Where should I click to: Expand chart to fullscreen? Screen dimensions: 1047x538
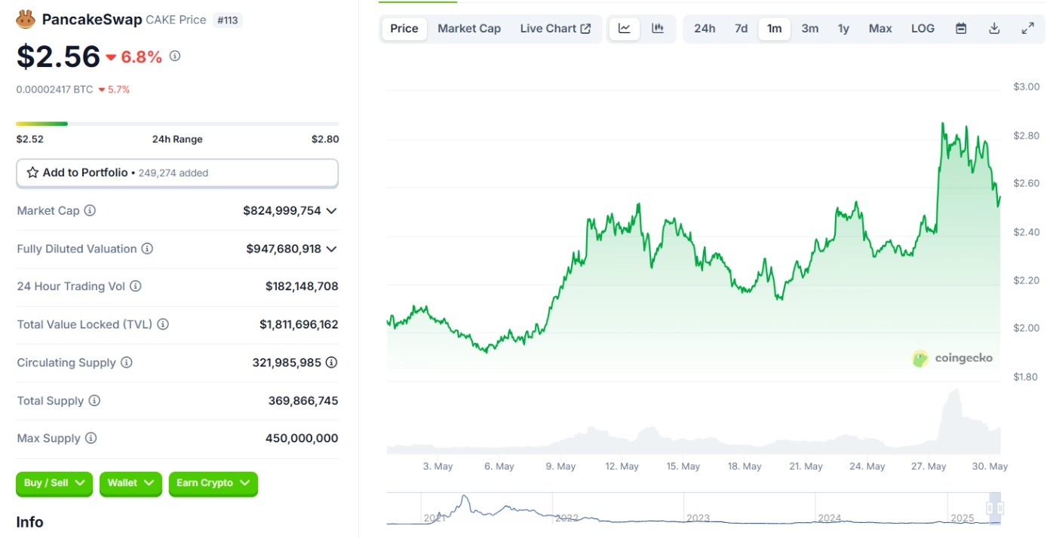[1027, 29]
